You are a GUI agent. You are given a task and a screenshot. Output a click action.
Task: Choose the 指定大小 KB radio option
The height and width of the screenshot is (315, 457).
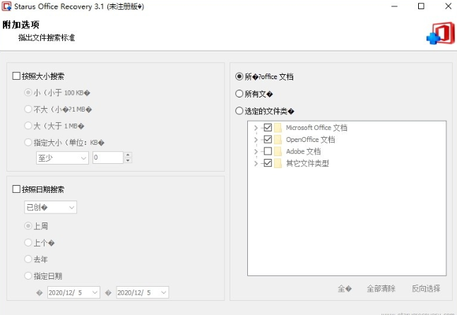tap(28, 143)
